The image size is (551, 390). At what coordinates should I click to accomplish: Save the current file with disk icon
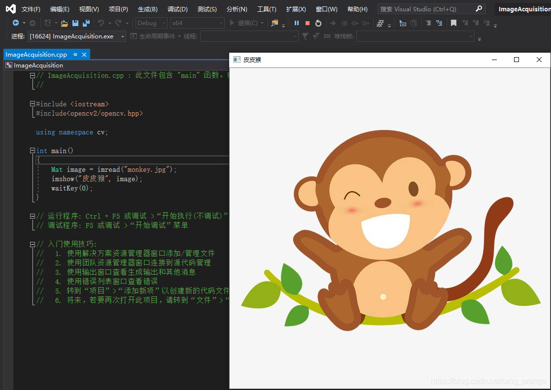[x=75, y=23]
